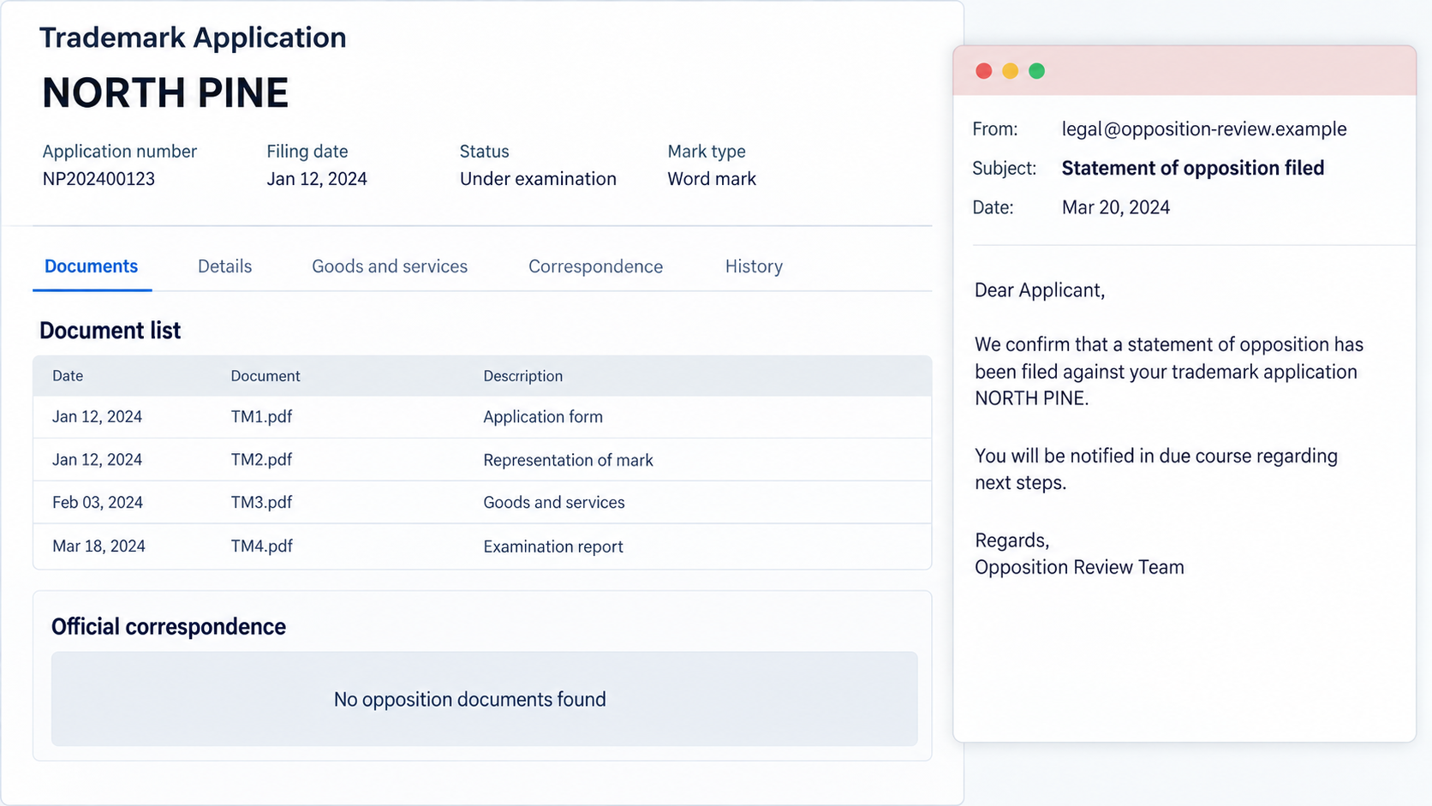
Task: Click the Examination report description
Action: click(x=553, y=546)
